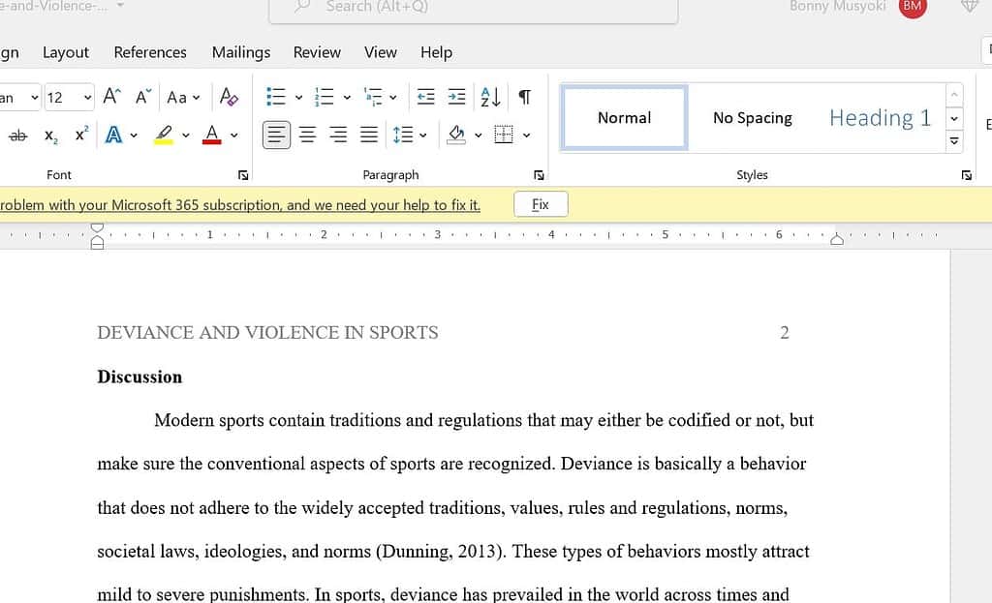The width and height of the screenshot is (992, 603).
Task: Open borders dropdown arrow
Action: pyautogui.click(x=526, y=136)
